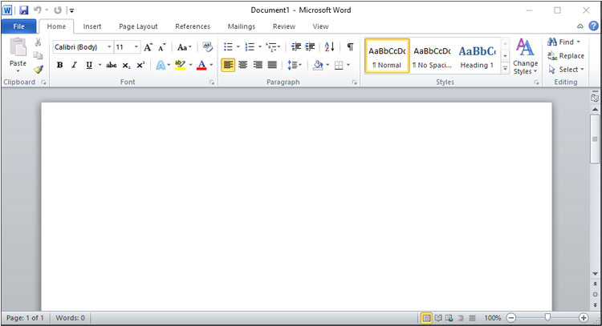This screenshot has width=602, height=326.
Task: Click the Borders grid icon
Action: coord(339,65)
